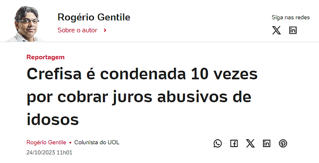Screen dimensions: 319x163
Task: Open the author's LinkedIn profile under Siga nas redes
Action: click(x=293, y=30)
